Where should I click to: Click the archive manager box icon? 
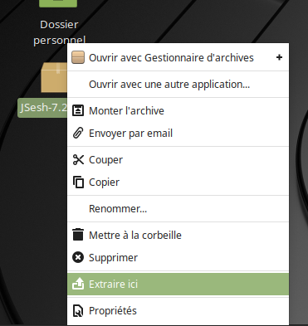pyautogui.click(x=78, y=57)
